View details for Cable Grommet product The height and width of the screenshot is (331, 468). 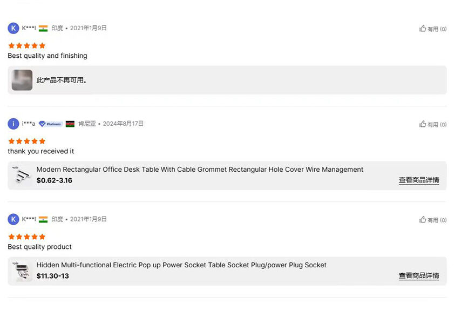(419, 180)
